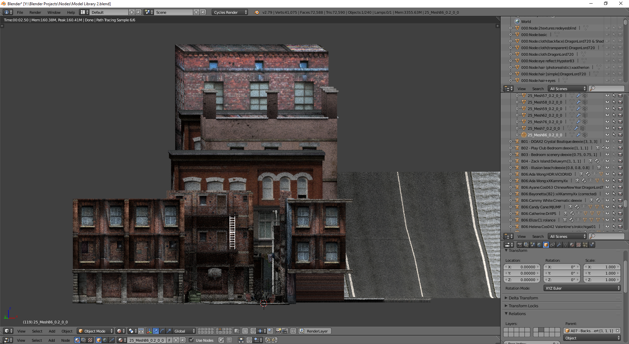Toggle selectability arrow for B06:Ada Wong:xXKammyXx
This screenshot has height=344, width=629.
(614, 181)
